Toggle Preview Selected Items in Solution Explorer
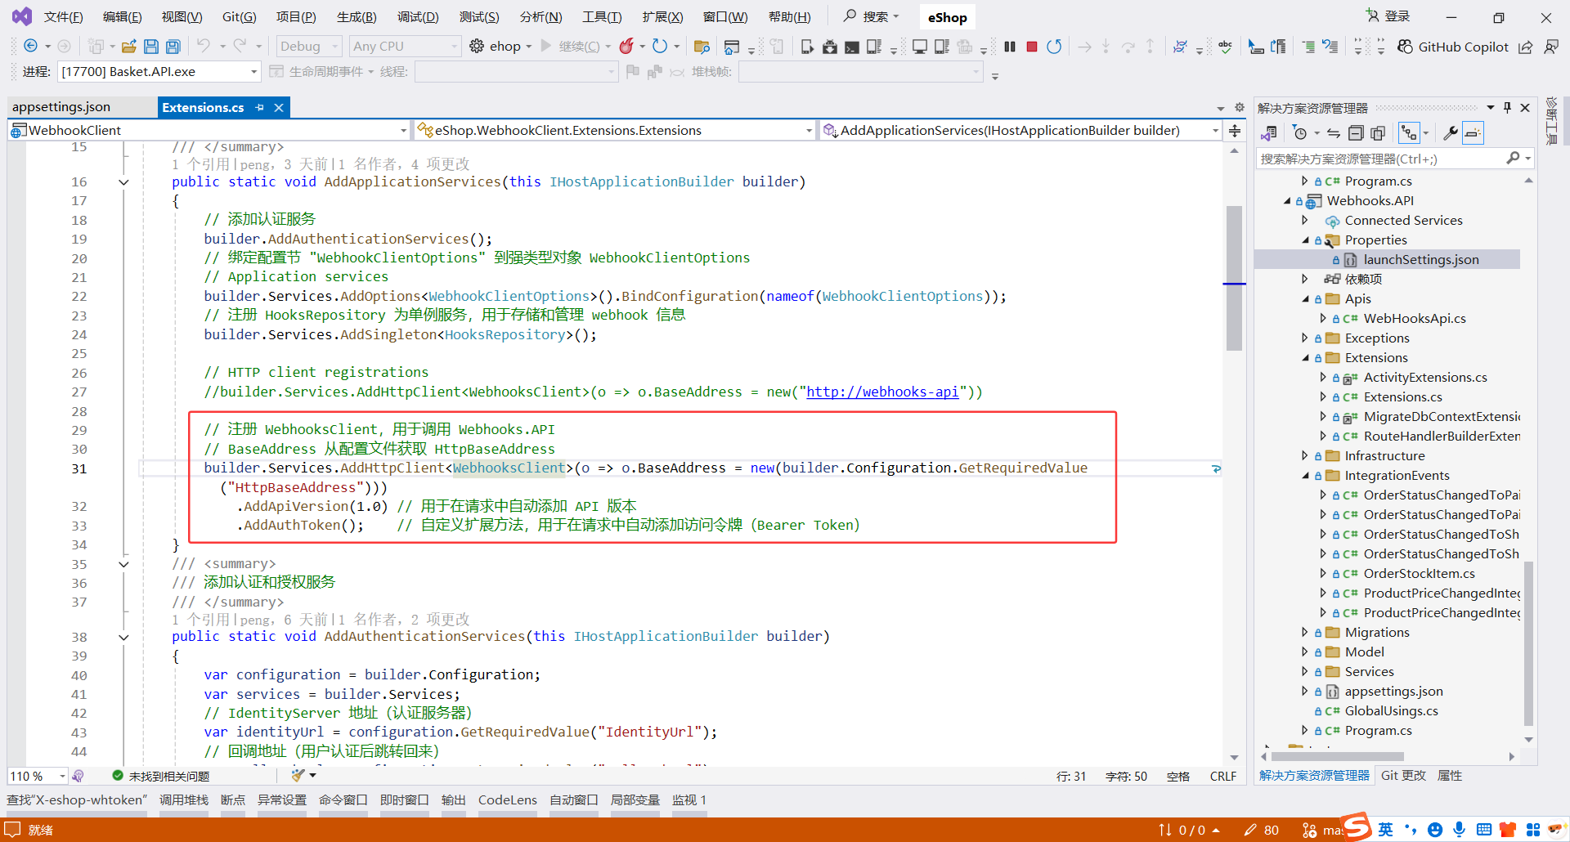The width and height of the screenshot is (1570, 842). click(x=1473, y=133)
